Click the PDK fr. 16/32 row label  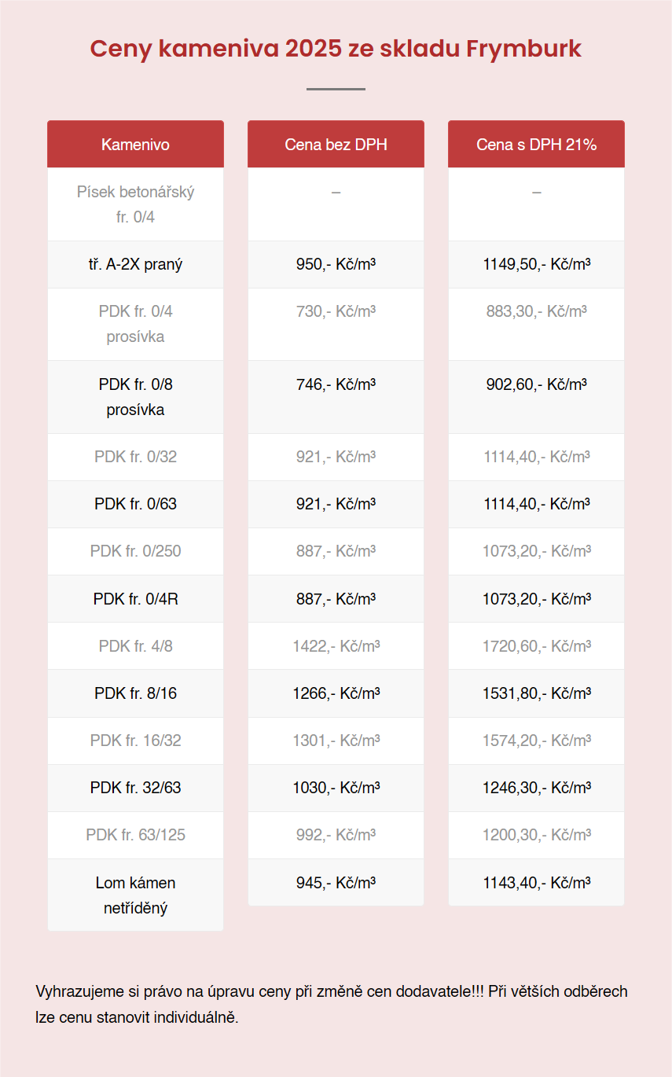pos(135,741)
